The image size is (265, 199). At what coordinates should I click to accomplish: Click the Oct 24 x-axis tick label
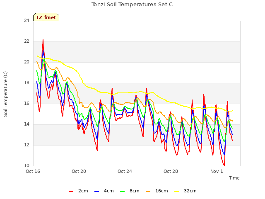(125, 171)
